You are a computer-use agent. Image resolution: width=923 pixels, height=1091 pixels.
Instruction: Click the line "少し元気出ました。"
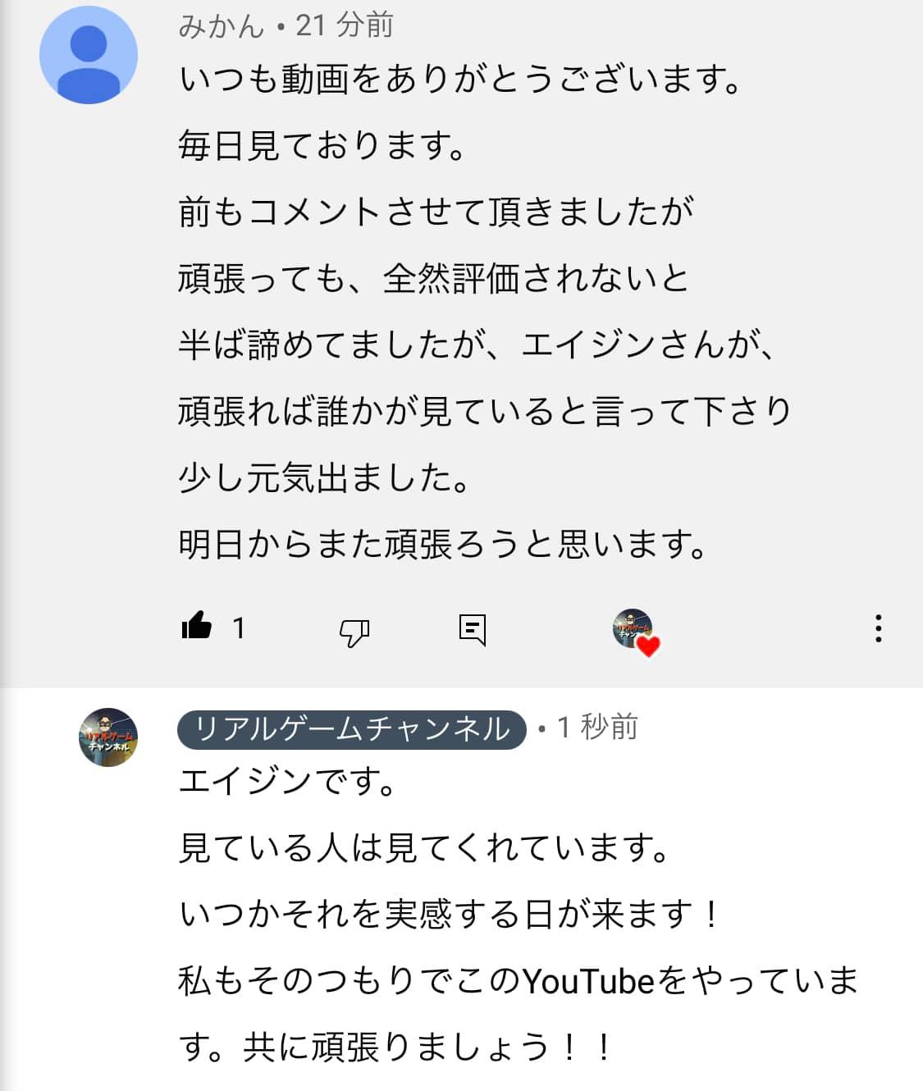pos(325,477)
